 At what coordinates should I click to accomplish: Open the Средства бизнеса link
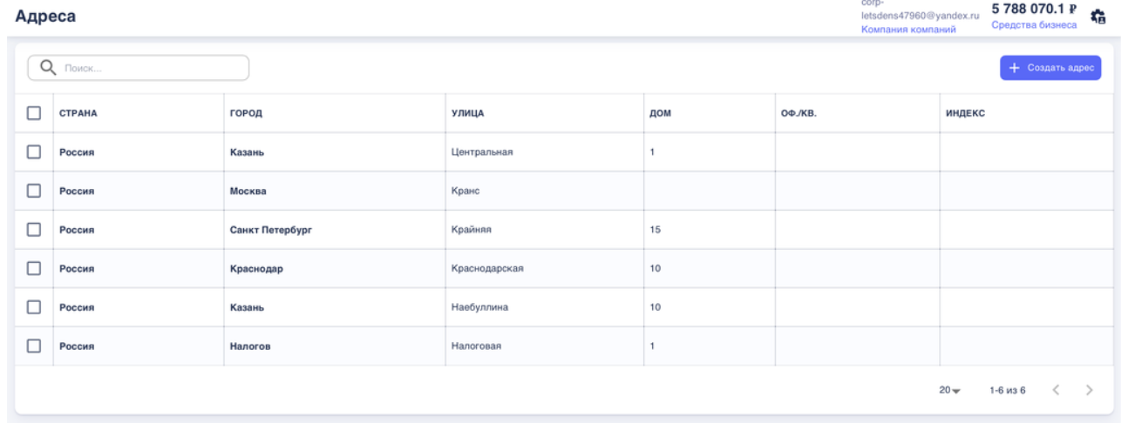[x=1033, y=24]
